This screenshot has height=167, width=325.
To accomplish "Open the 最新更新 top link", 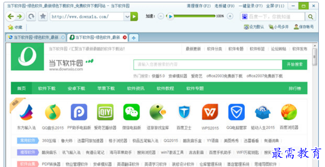I will (x=193, y=49).
